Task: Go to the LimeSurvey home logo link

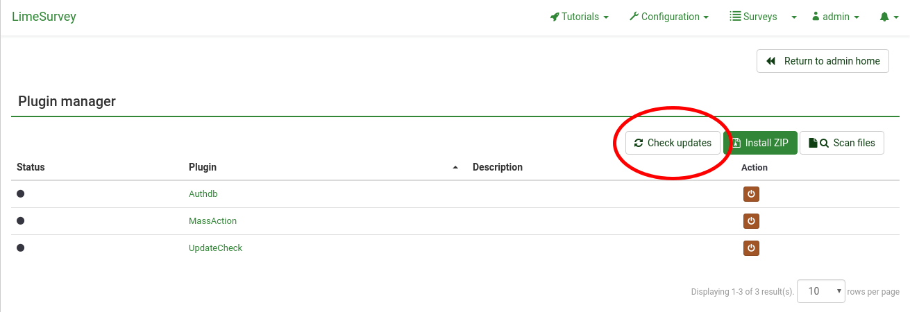Action: 44,17
